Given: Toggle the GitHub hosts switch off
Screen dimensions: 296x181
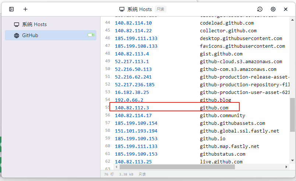Looking at the screenshot, I should [x=91, y=35].
